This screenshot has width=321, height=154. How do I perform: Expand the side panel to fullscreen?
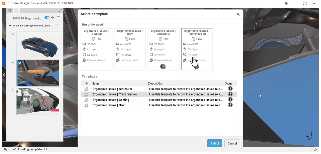click(x=60, y=11)
